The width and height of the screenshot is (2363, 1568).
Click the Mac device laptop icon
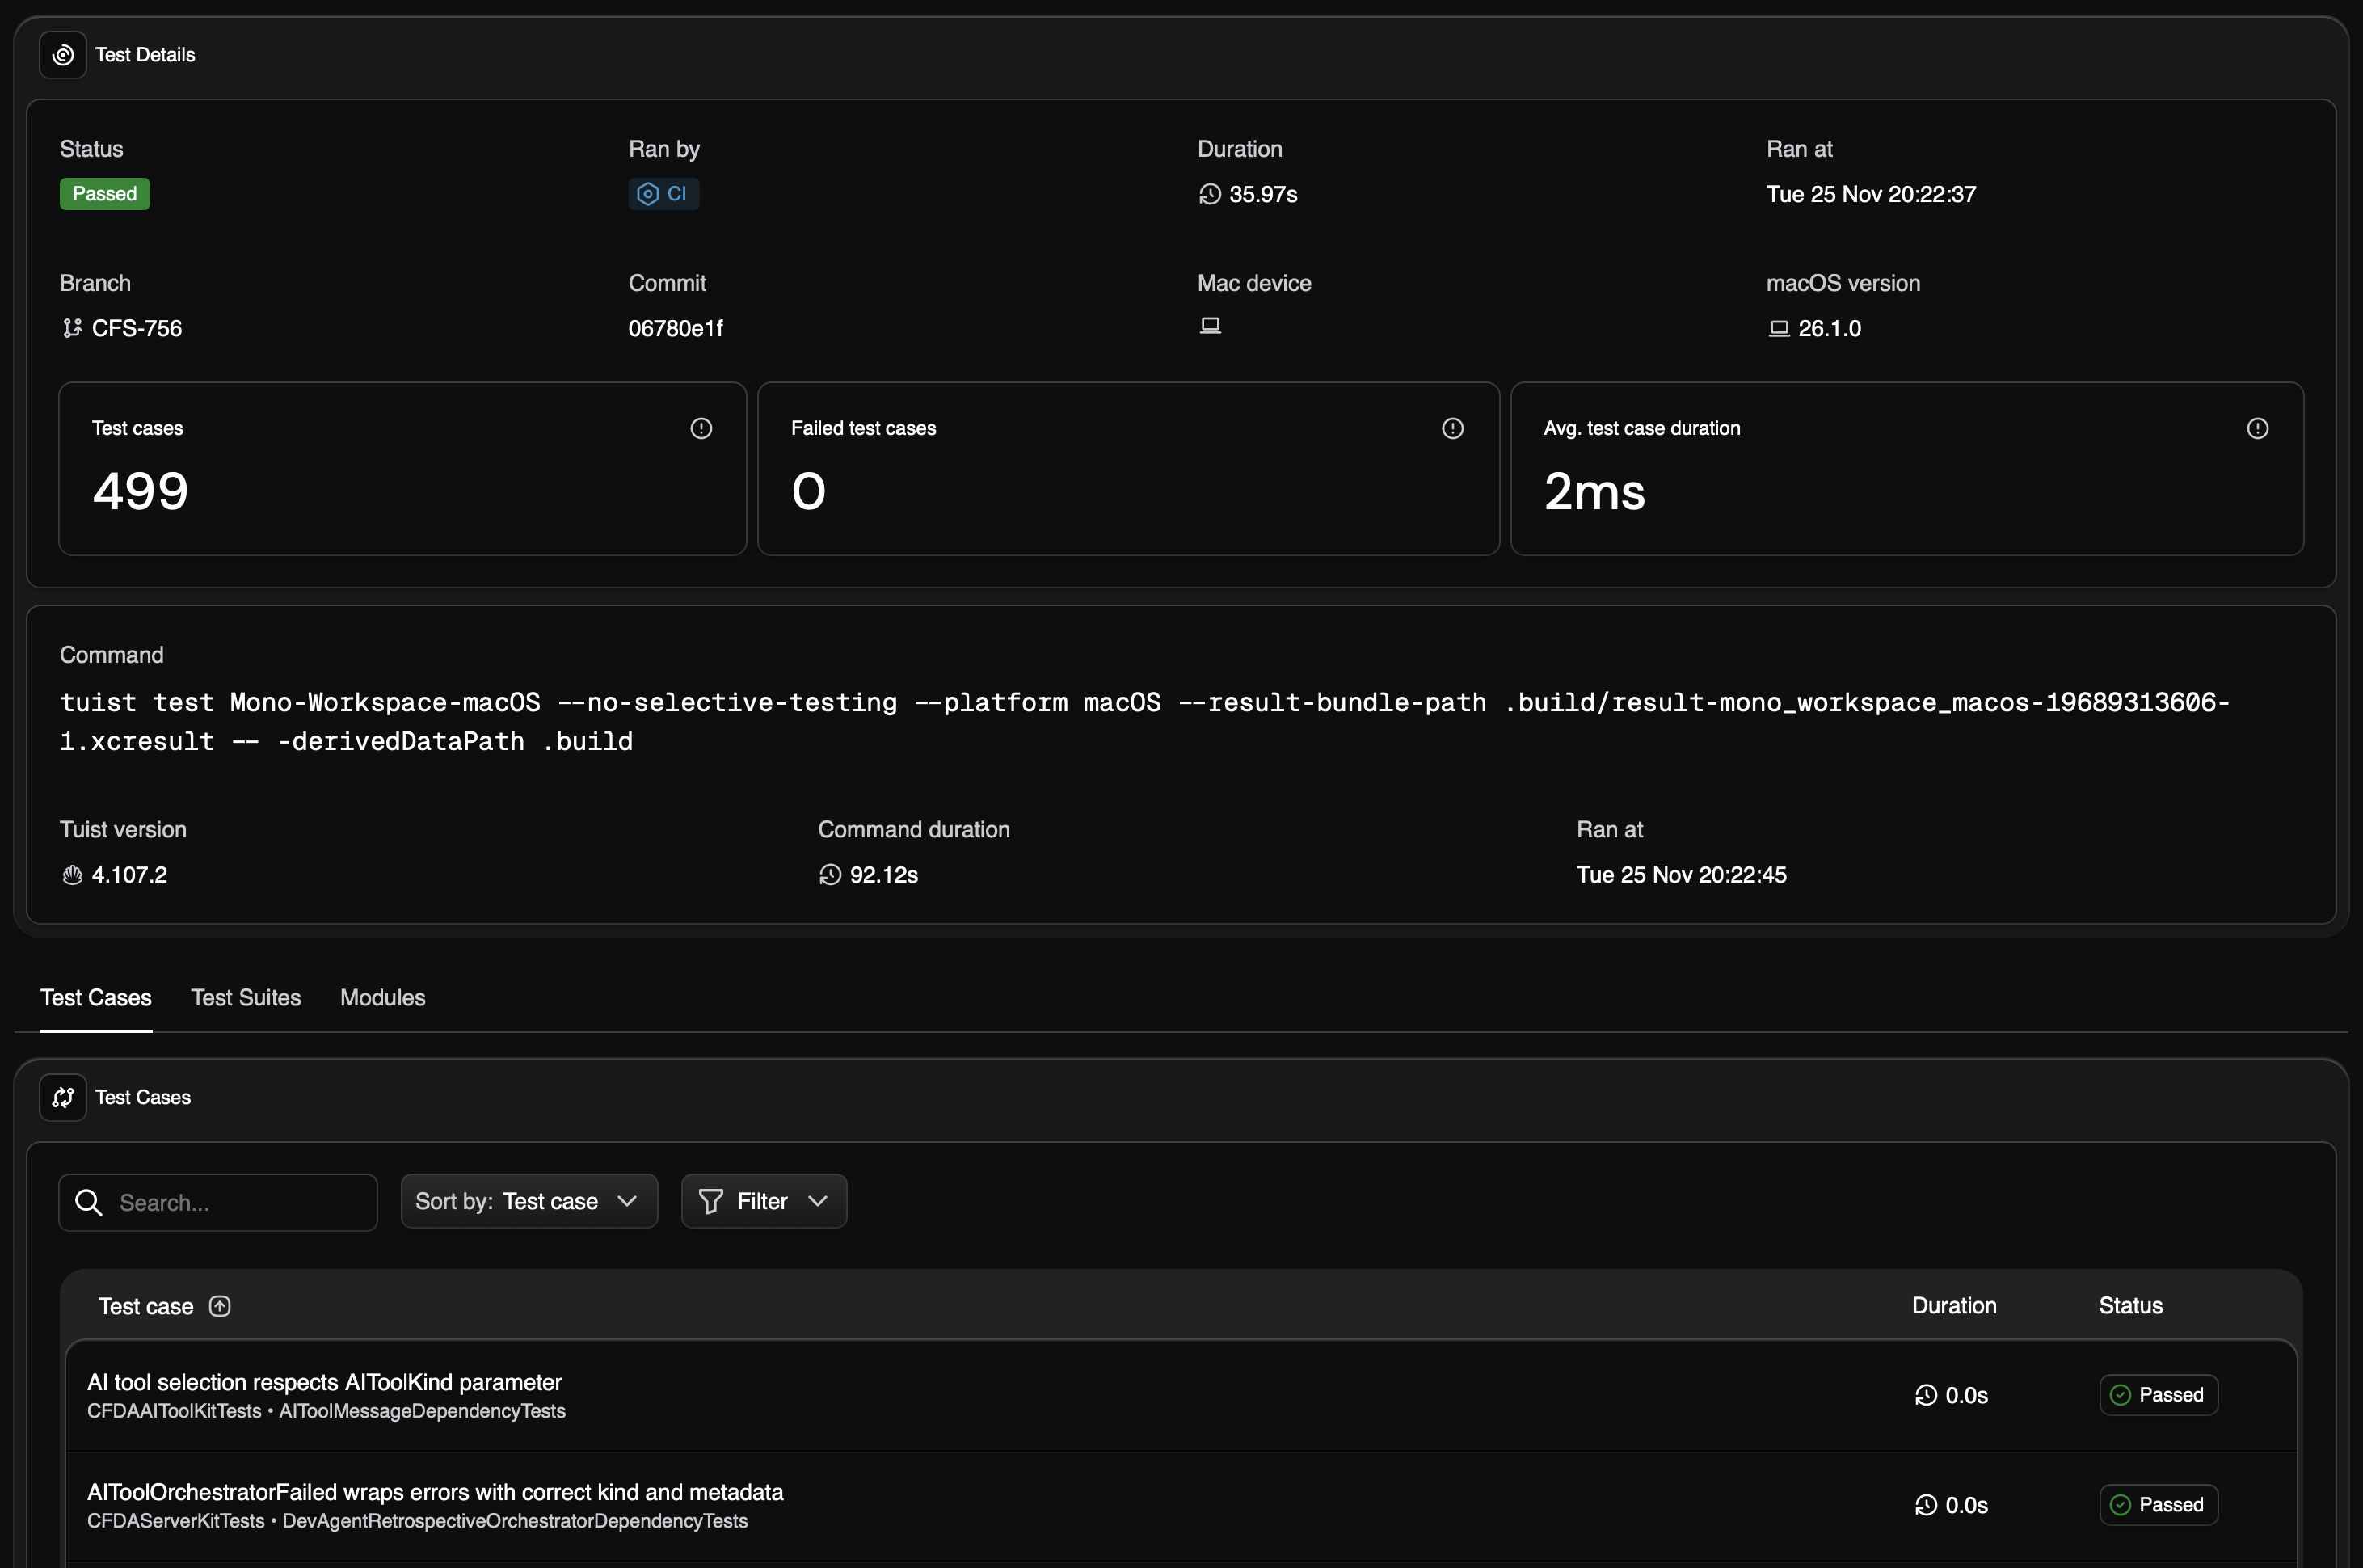[1210, 326]
